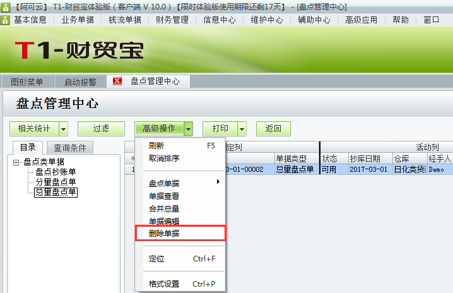The width and height of the screenshot is (453, 293).
Task: Click the 可用 status cell
Action: 334,169
